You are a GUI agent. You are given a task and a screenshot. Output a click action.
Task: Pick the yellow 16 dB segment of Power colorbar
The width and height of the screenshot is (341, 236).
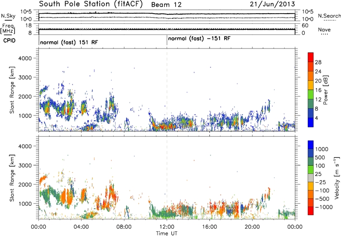point(311,85)
